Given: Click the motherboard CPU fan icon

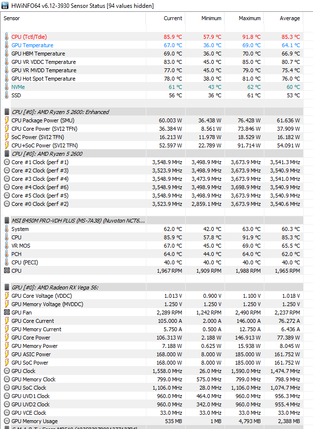Looking at the screenshot, I should (x=6, y=271).
